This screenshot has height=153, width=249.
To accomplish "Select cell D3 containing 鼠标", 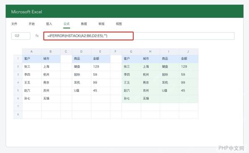I will click(81, 74).
